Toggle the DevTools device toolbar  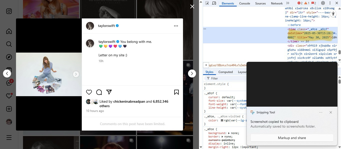pyautogui.click(x=214, y=3)
